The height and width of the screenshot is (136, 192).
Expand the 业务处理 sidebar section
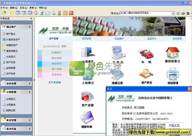click(x=29, y=83)
